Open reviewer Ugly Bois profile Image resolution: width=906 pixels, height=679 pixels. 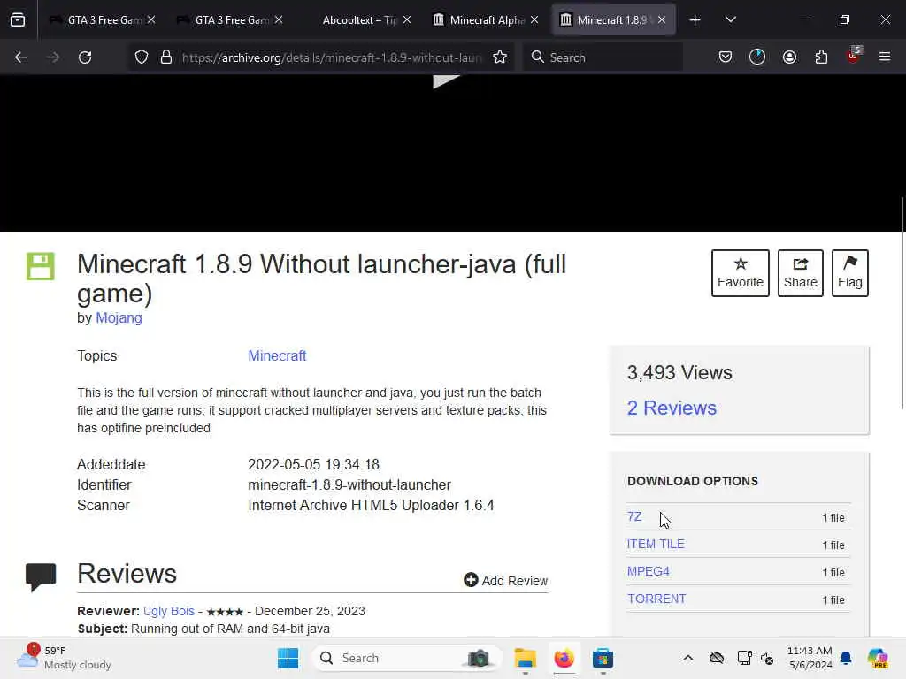pyautogui.click(x=169, y=611)
